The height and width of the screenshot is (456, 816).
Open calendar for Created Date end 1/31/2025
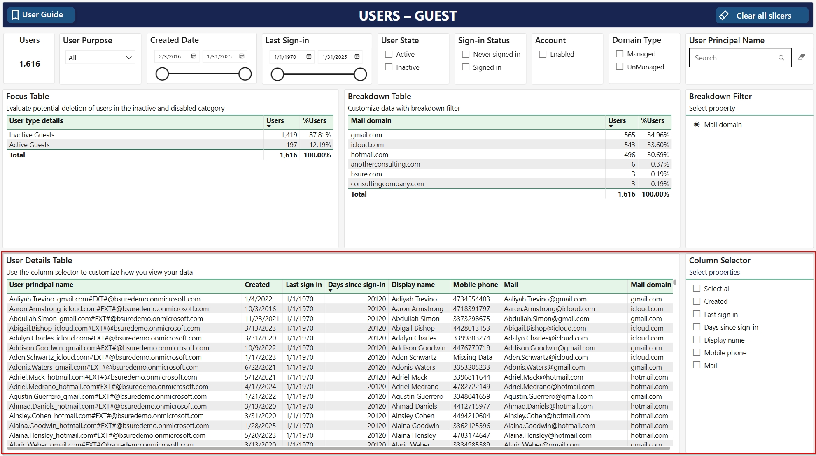[x=242, y=56]
